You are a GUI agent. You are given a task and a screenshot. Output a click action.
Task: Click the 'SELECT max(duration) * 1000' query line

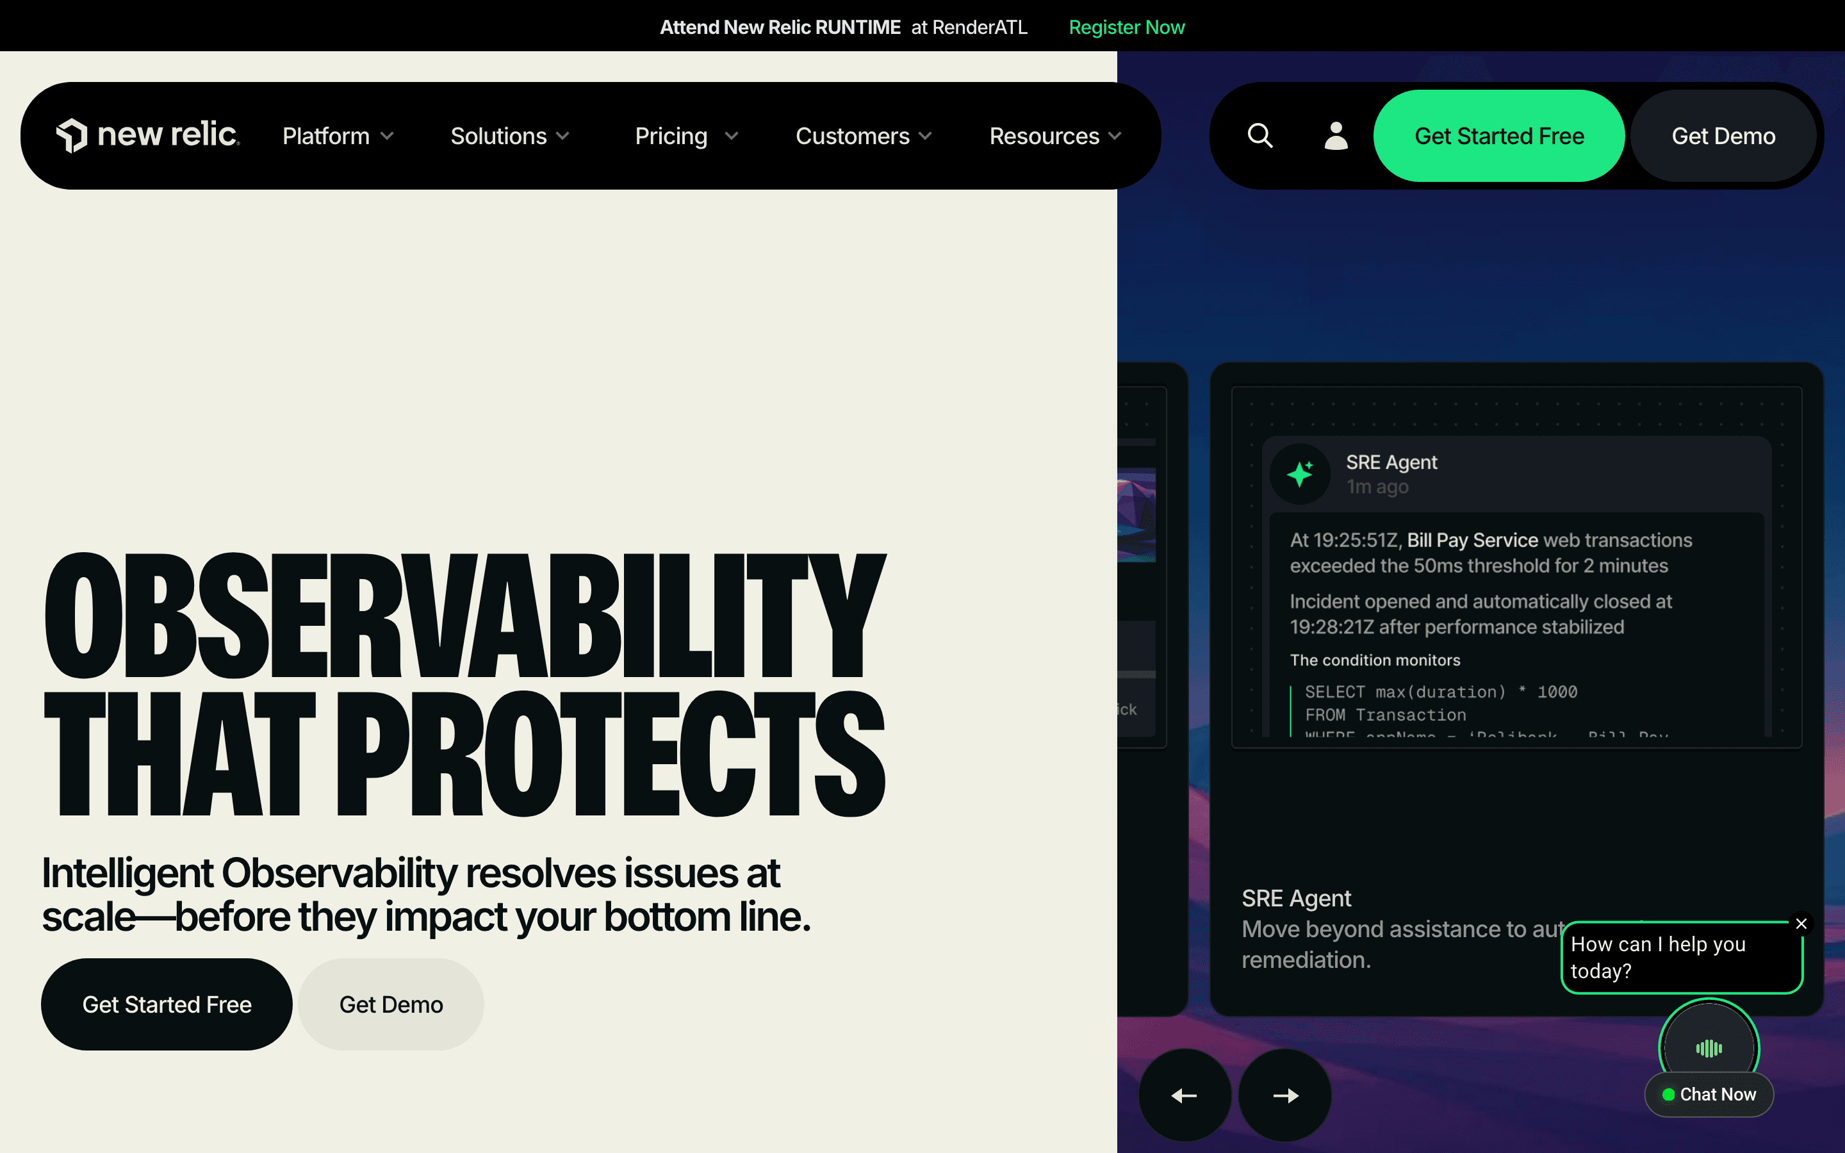1441,692
